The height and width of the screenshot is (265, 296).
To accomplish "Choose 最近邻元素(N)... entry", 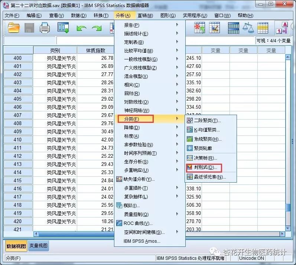I will [210, 177].
